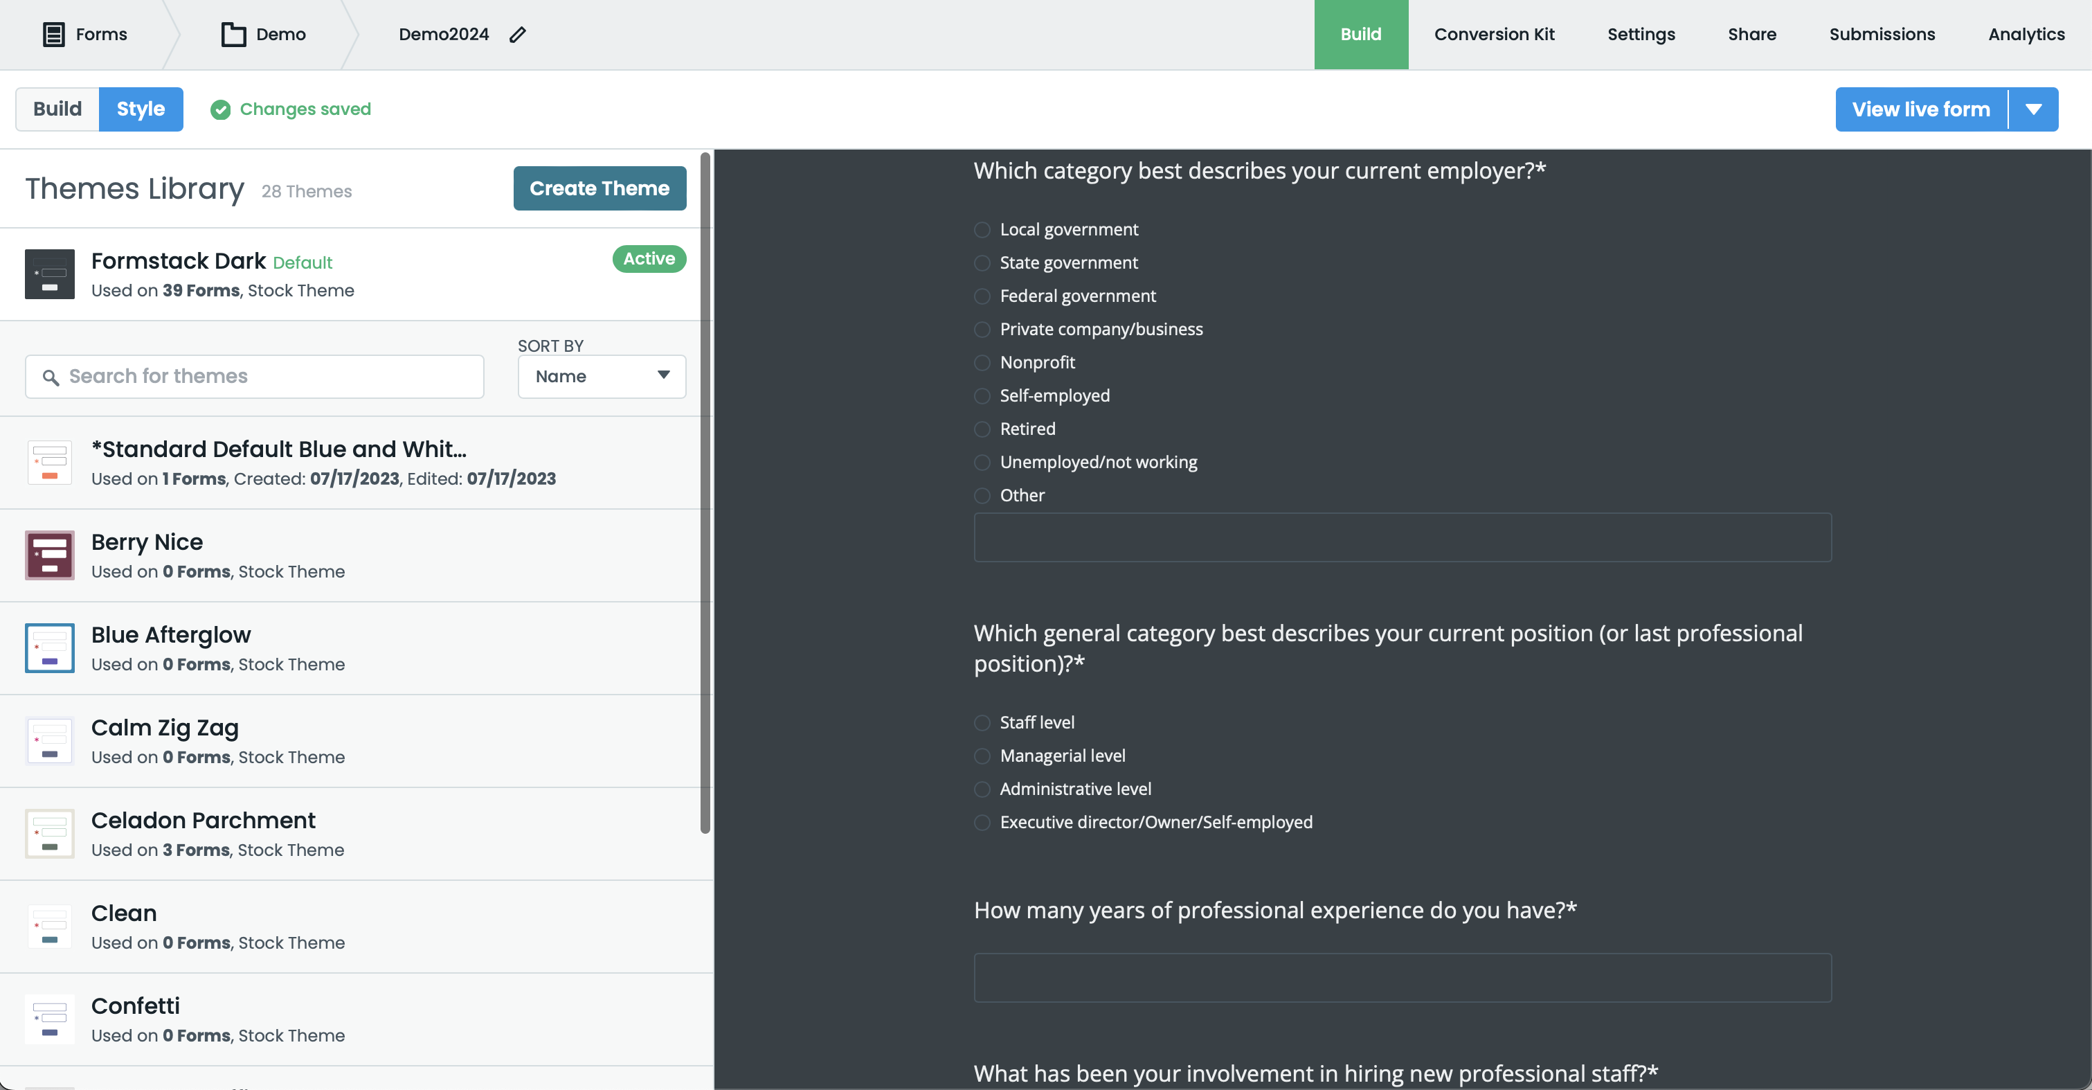Switch to the Build mode toggle

coord(57,109)
